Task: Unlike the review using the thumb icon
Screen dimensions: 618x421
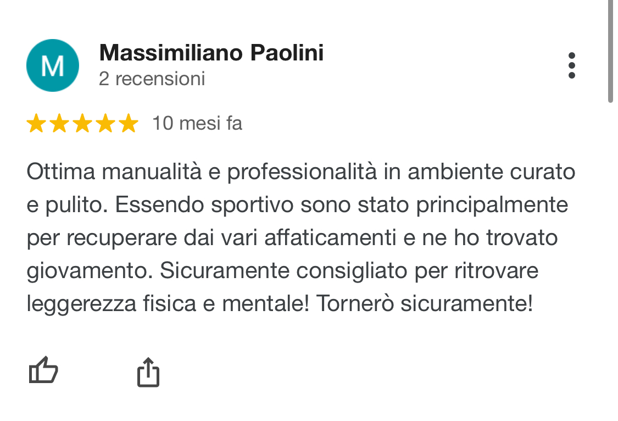Action: coord(43,370)
